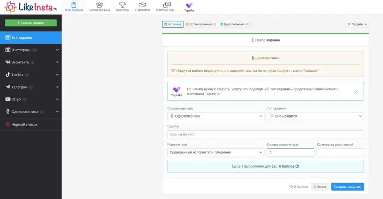This screenshot has height=199, width=383.
Task: Open the Исполнители dropdown
Action: click(x=216, y=152)
